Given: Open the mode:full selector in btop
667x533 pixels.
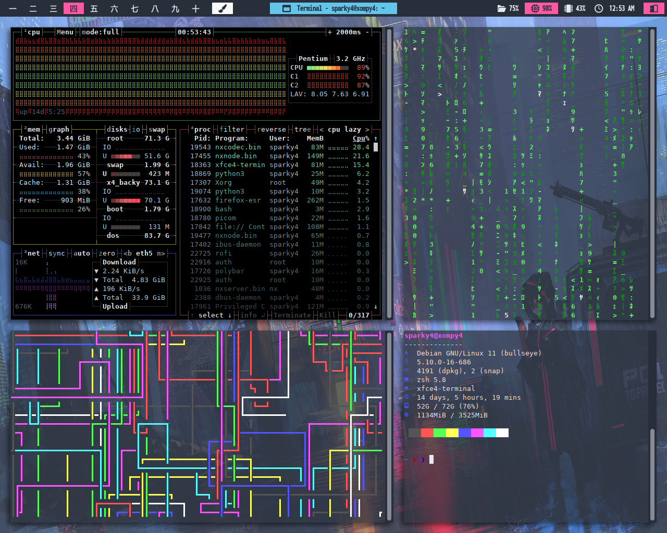Looking at the screenshot, I should [x=100, y=32].
